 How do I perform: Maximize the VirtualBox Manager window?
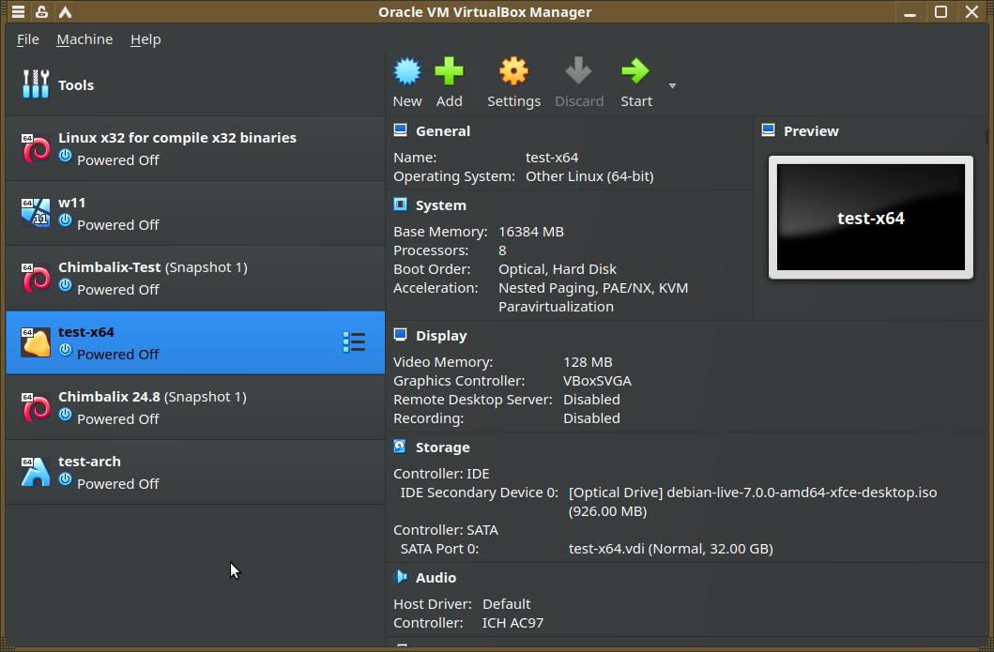click(x=940, y=11)
